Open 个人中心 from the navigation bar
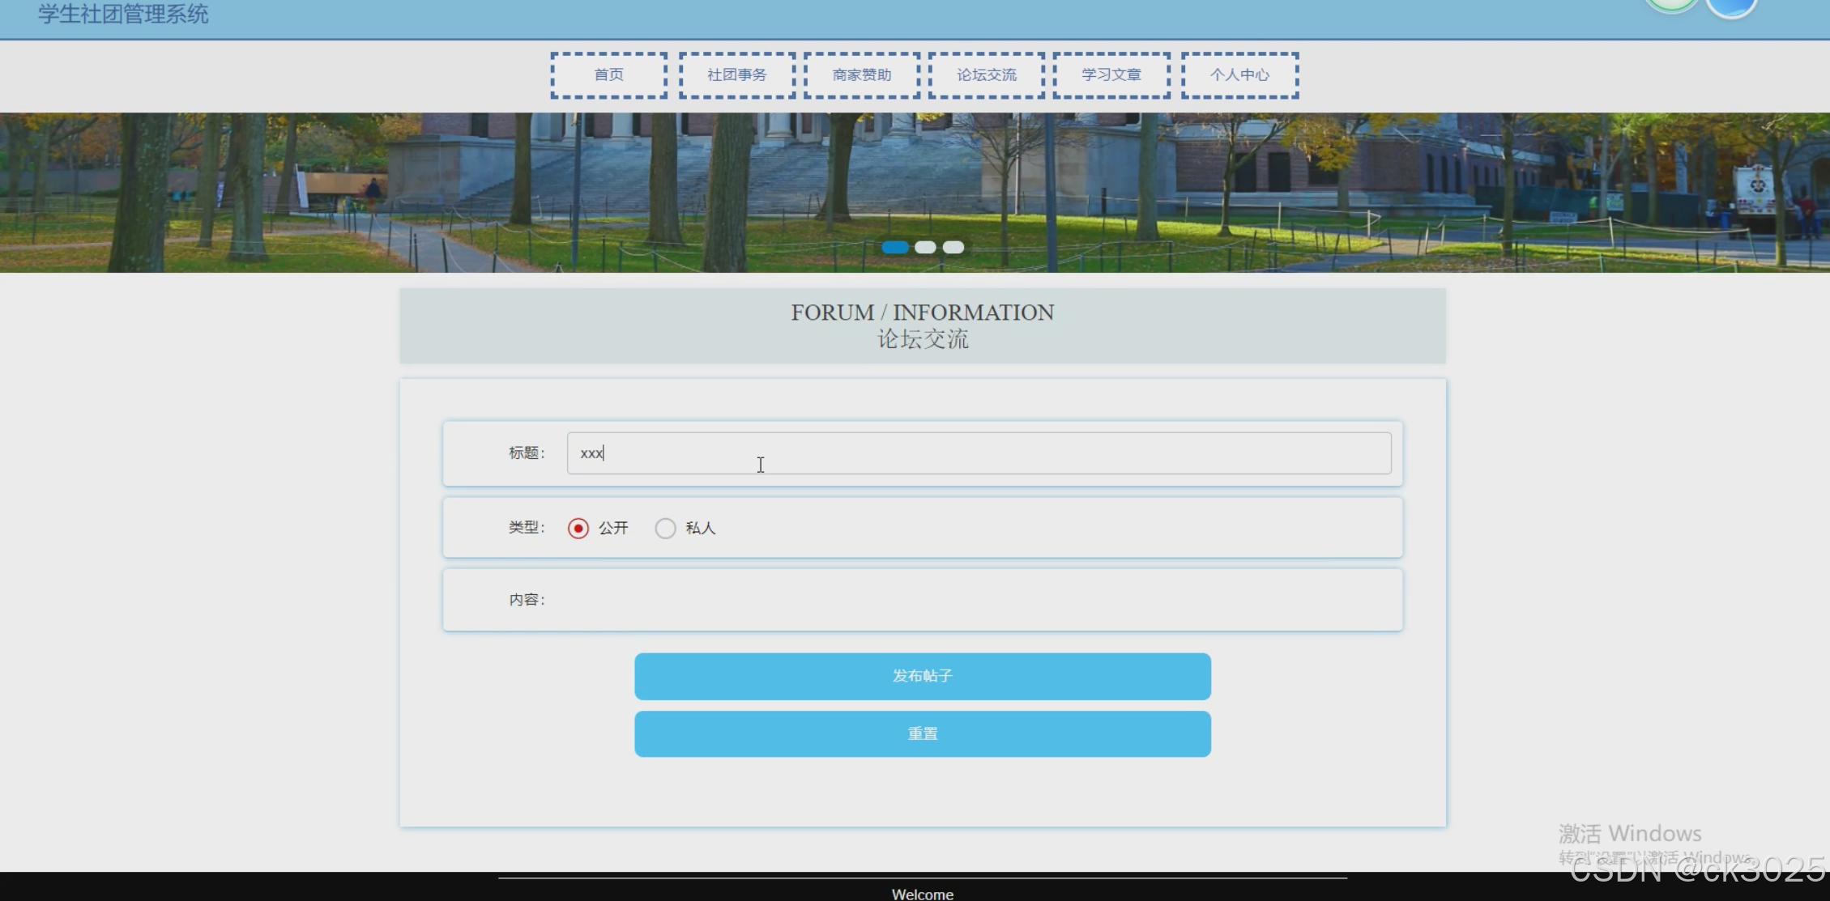Viewport: 1830px width, 901px height. 1239,75
